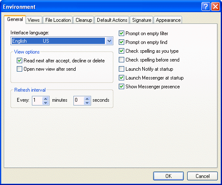
Task: Open the Default Actions tab
Action: point(112,20)
